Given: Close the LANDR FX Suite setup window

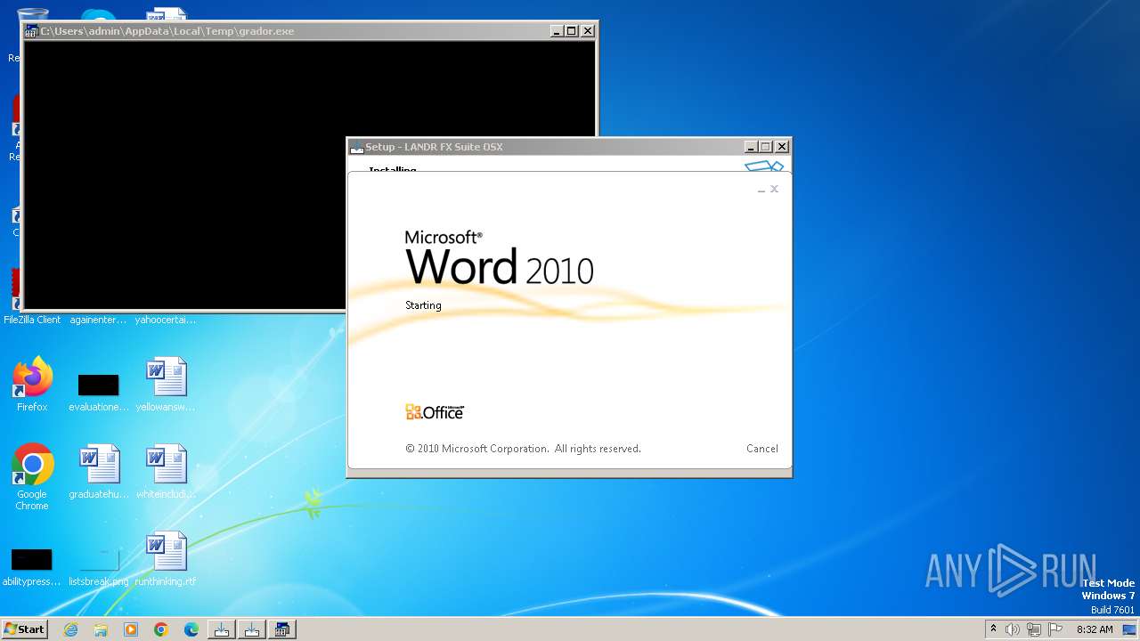Looking at the screenshot, I should click(782, 147).
